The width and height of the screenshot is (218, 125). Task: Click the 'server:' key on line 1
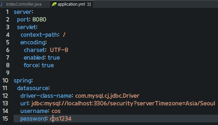(x=23, y=12)
